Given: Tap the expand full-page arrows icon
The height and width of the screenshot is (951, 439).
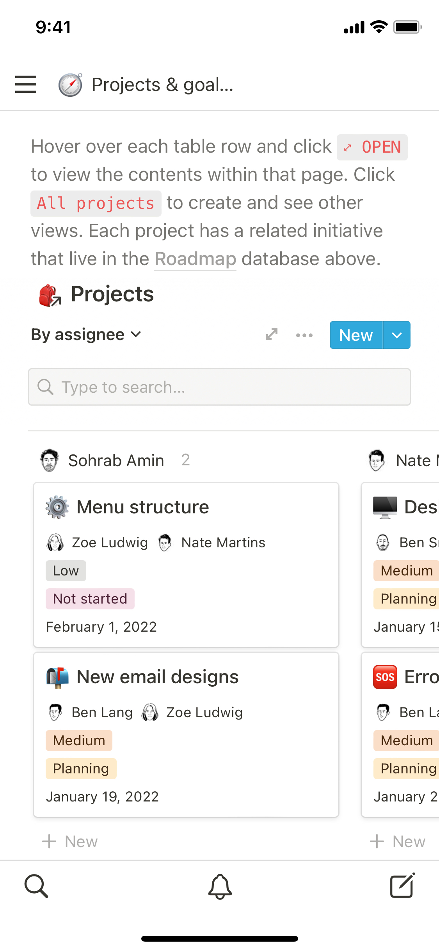Looking at the screenshot, I should (271, 335).
